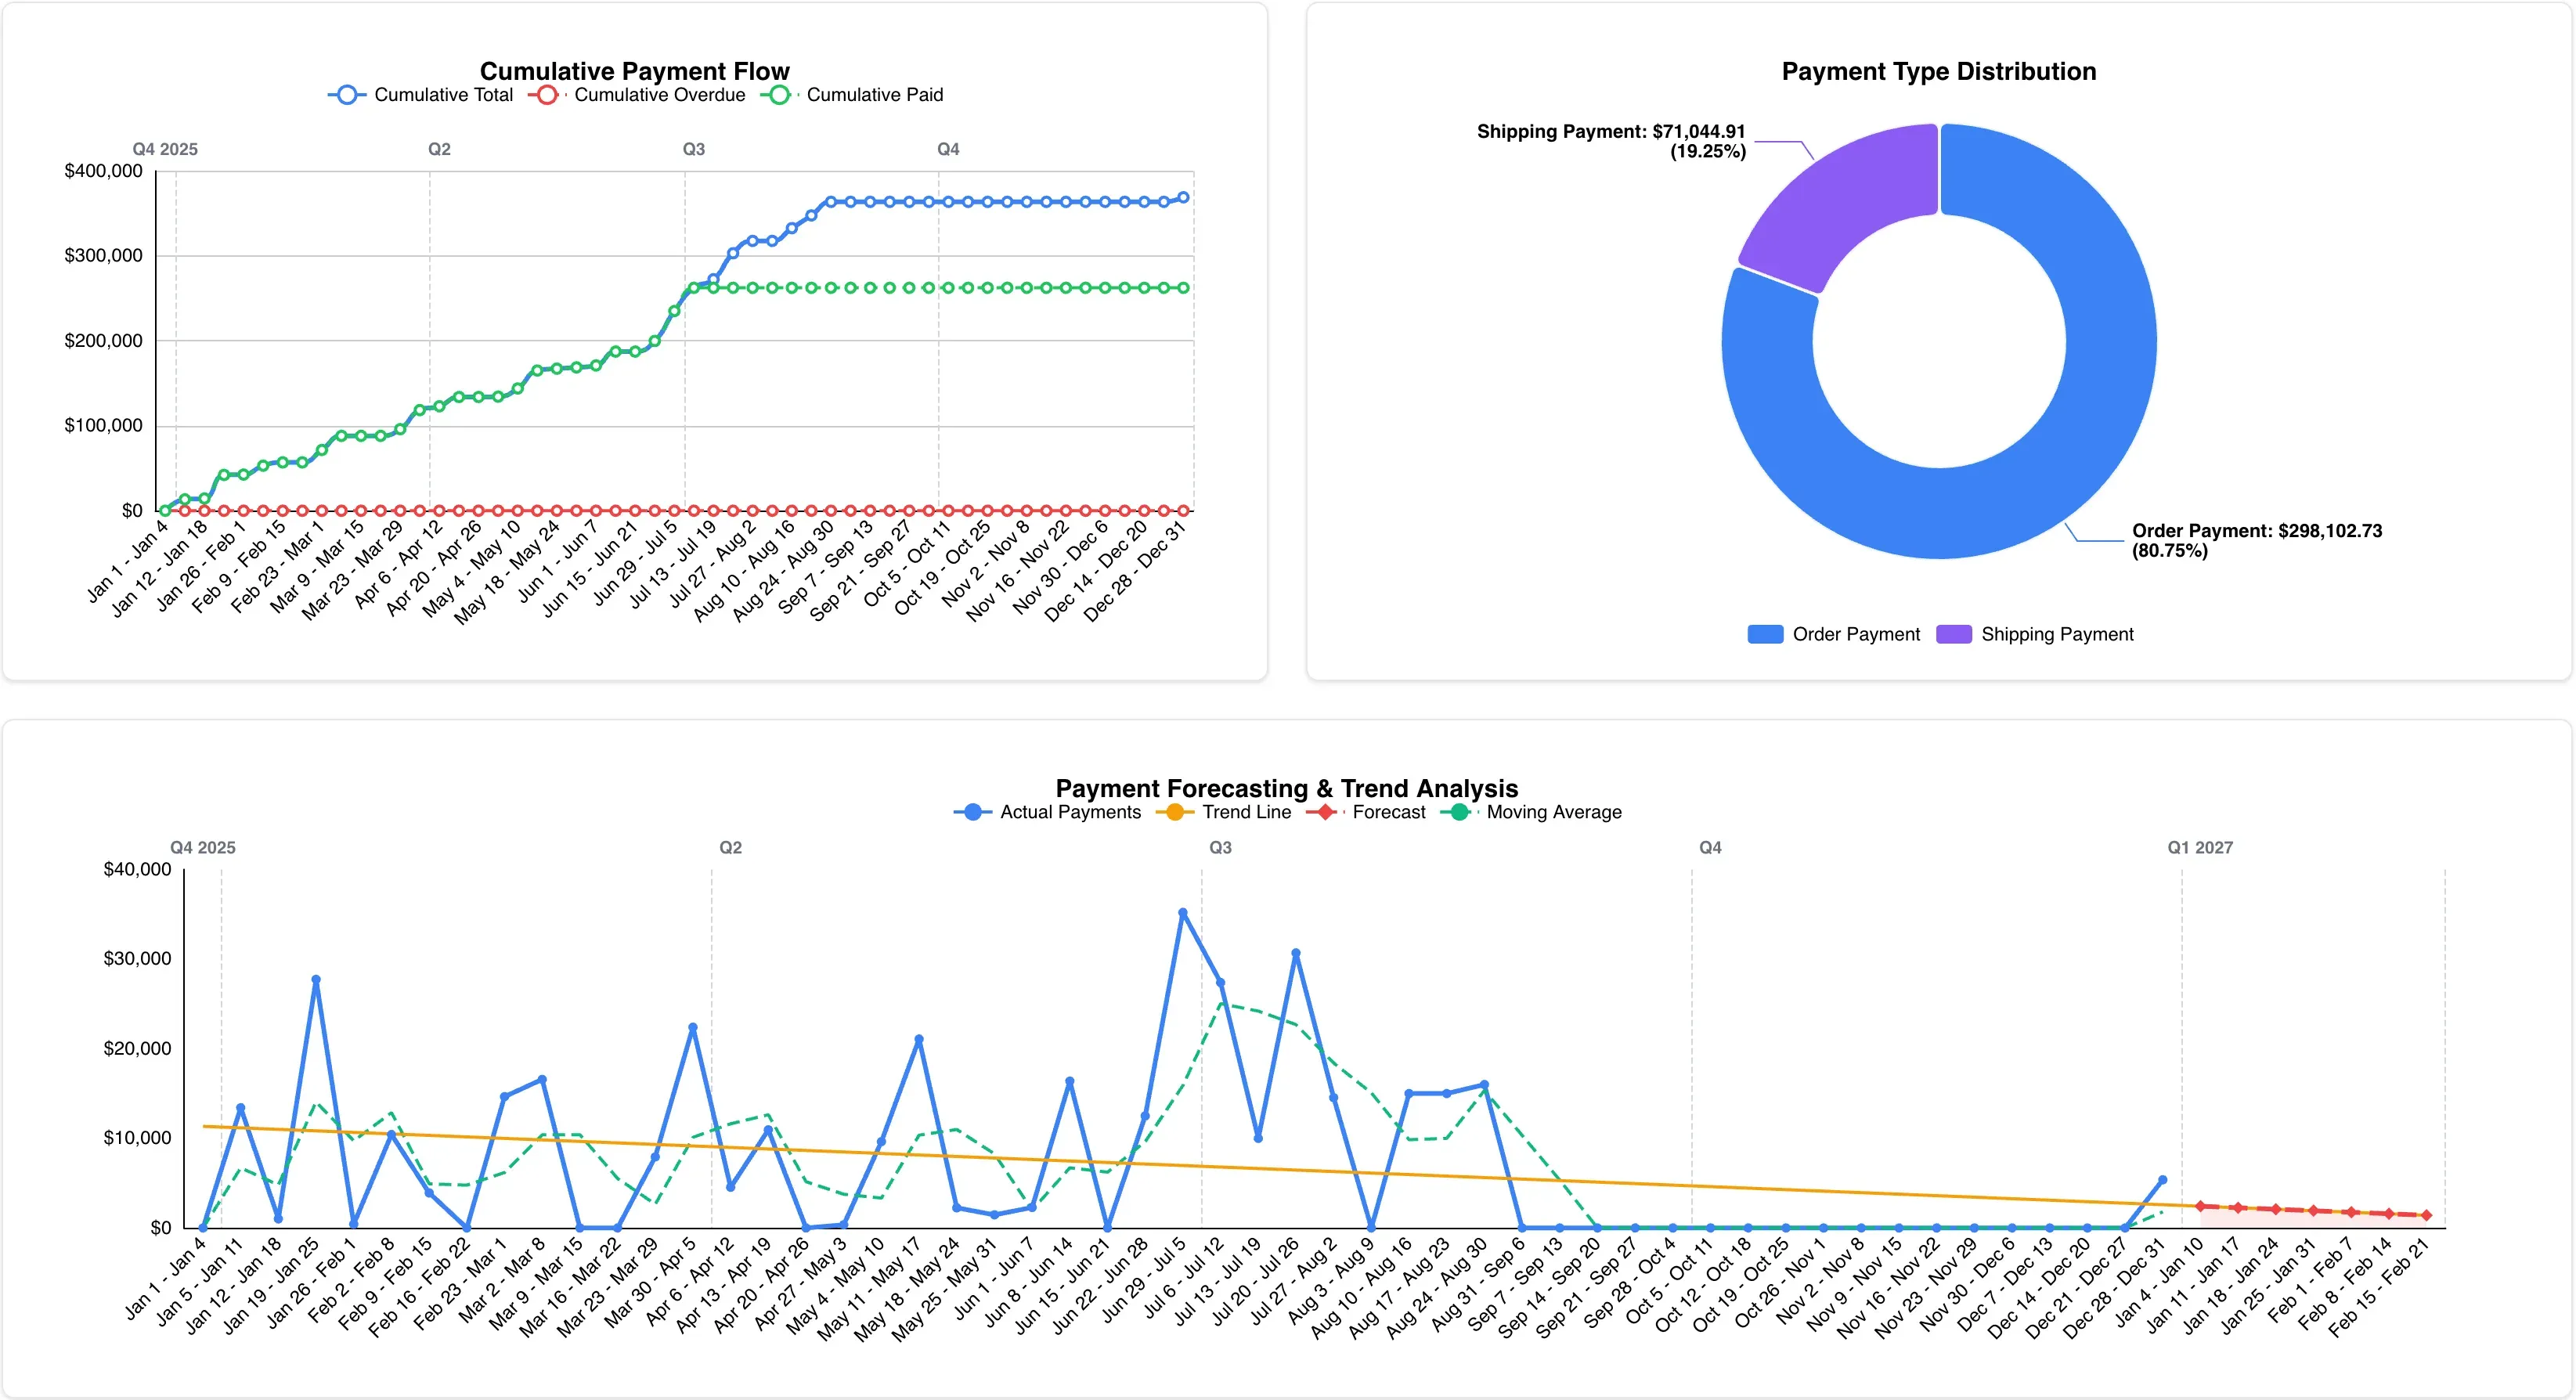Click the Actual Payments point near Jan 19 - Jan 25

(316, 980)
